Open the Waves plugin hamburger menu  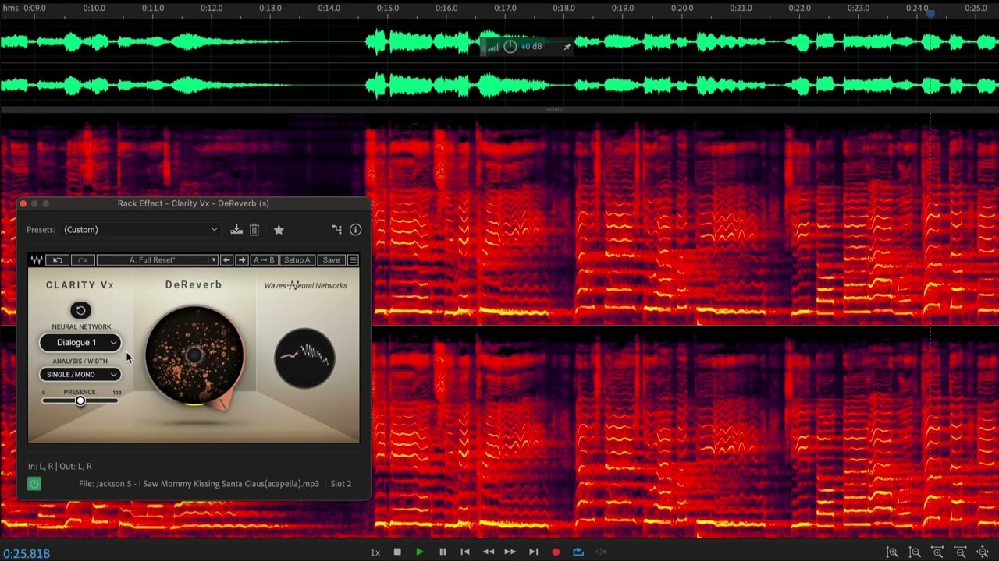tap(353, 259)
